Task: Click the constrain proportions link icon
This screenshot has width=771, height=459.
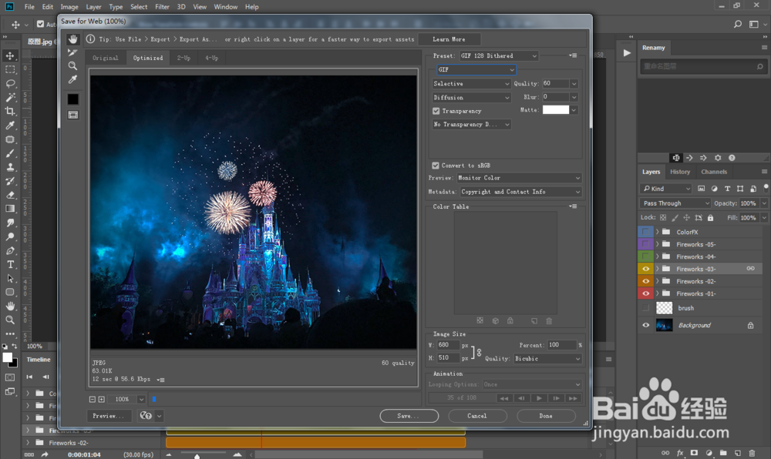Action: [x=479, y=352]
